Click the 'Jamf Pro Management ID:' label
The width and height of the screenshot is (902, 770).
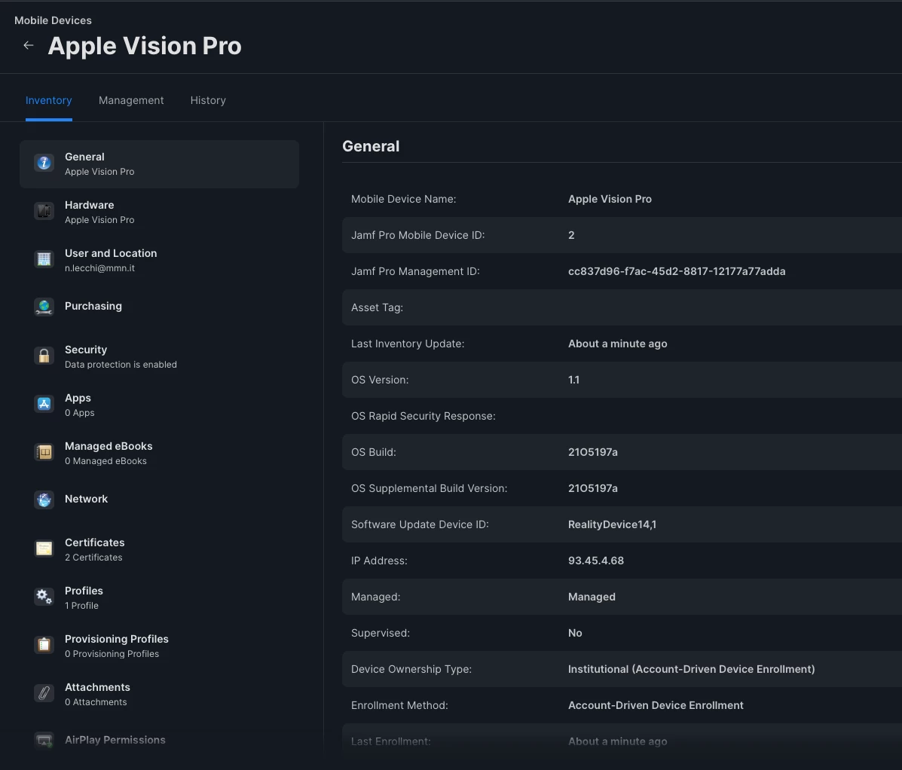click(x=414, y=271)
